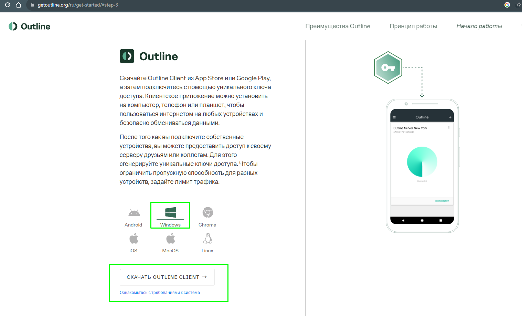Click the Google account icon in address bar
The image size is (522, 316).
point(507,5)
